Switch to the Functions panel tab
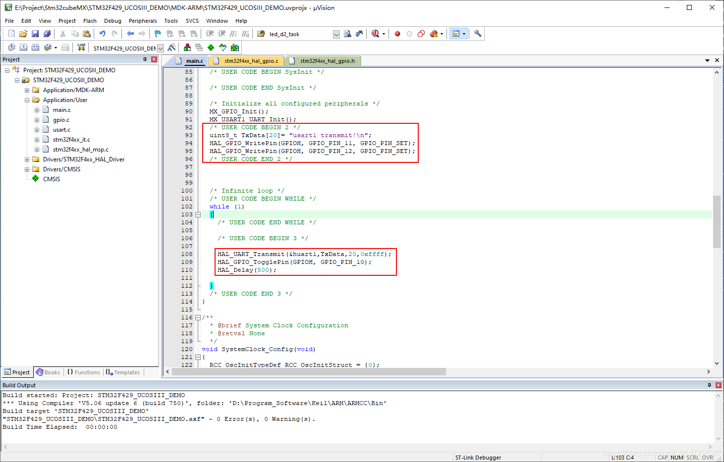The width and height of the screenshot is (724, 462). [83, 372]
